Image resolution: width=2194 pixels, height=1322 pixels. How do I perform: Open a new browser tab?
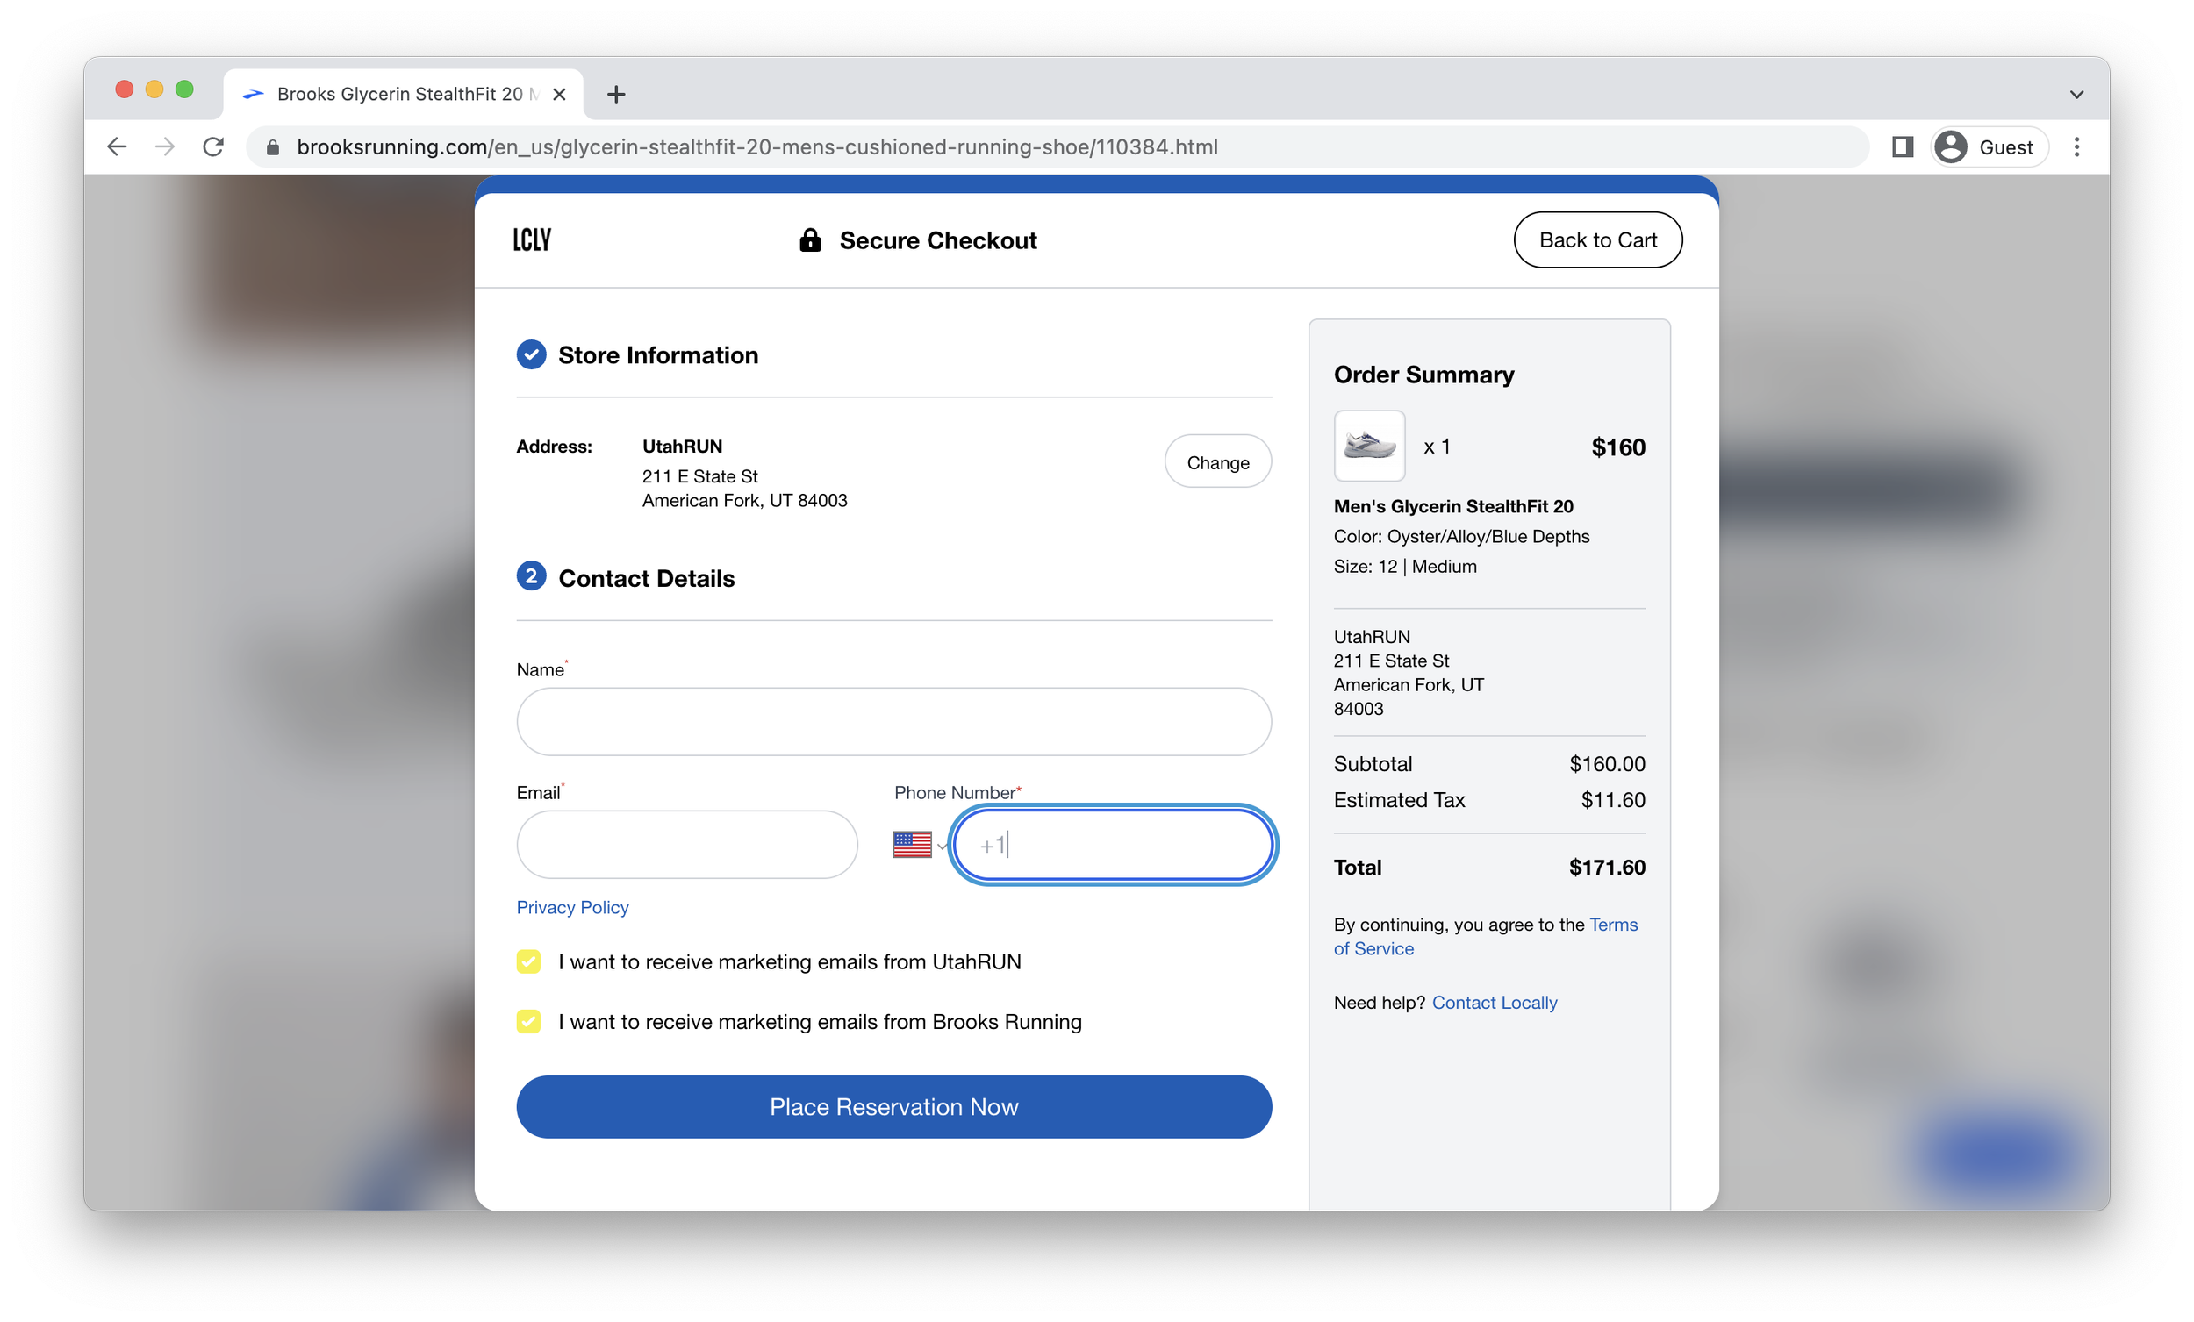pyautogui.click(x=615, y=95)
